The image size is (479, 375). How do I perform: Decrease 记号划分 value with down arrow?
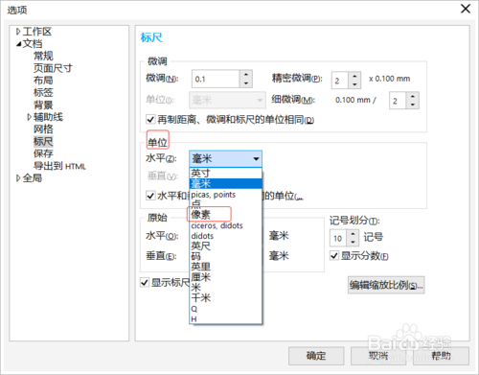pyautogui.click(x=353, y=242)
